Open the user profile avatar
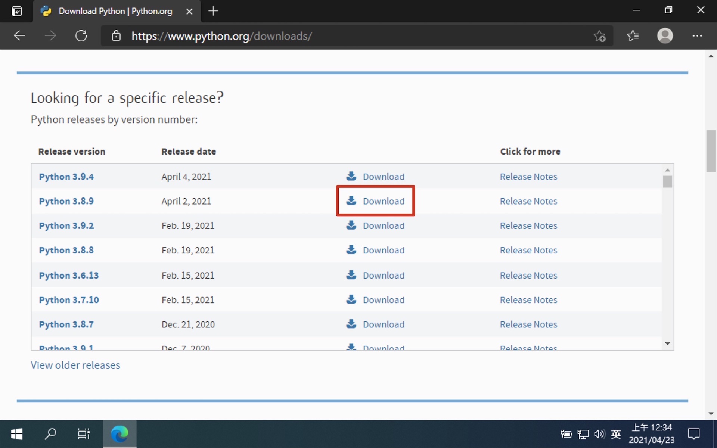Image resolution: width=717 pixels, height=448 pixels. pyautogui.click(x=665, y=36)
